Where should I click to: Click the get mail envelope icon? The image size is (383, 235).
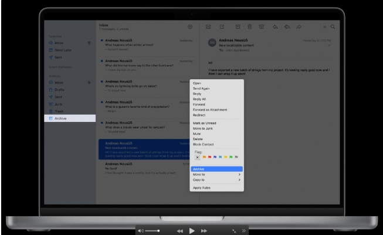click(x=208, y=27)
